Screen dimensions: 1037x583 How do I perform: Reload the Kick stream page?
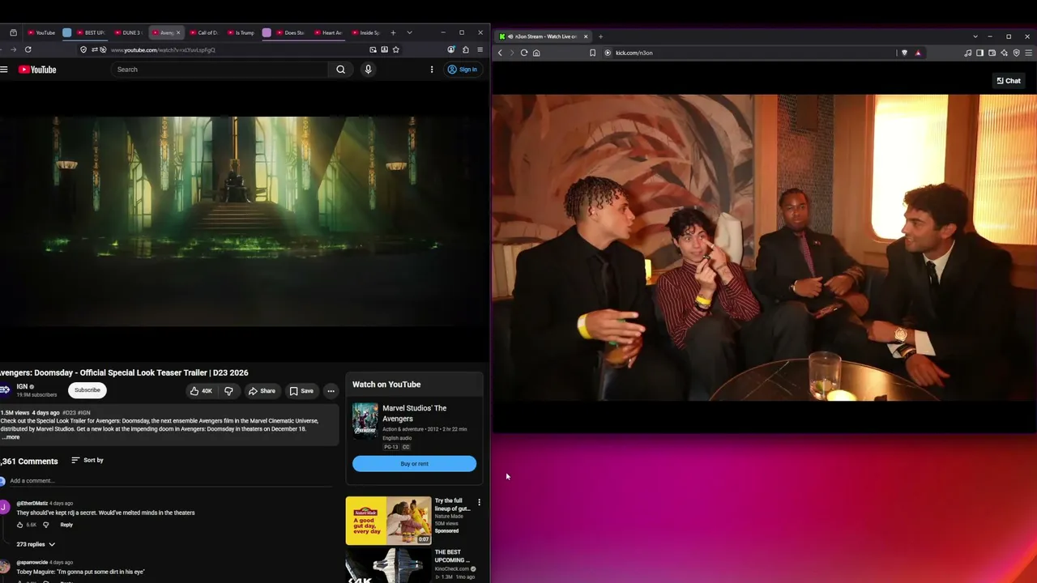click(524, 53)
